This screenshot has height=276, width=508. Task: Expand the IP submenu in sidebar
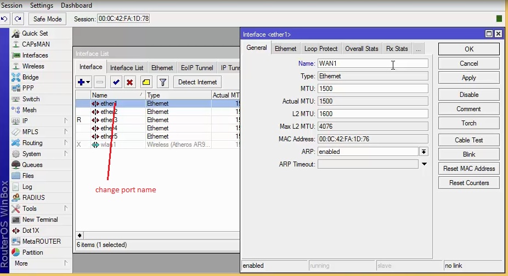[25, 121]
